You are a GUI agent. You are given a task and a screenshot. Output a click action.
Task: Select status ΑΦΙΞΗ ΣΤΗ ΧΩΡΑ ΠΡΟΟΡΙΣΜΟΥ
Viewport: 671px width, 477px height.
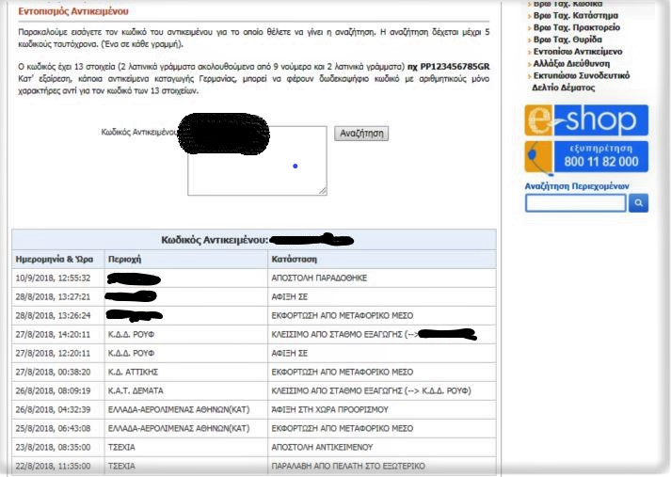click(x=329, y=410)
